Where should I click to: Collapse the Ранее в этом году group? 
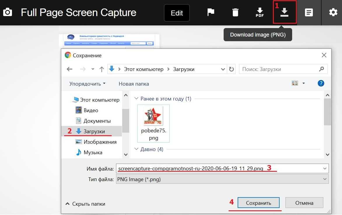click(136, 99)
